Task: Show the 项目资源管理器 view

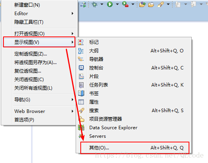Action: click(134, 119)
